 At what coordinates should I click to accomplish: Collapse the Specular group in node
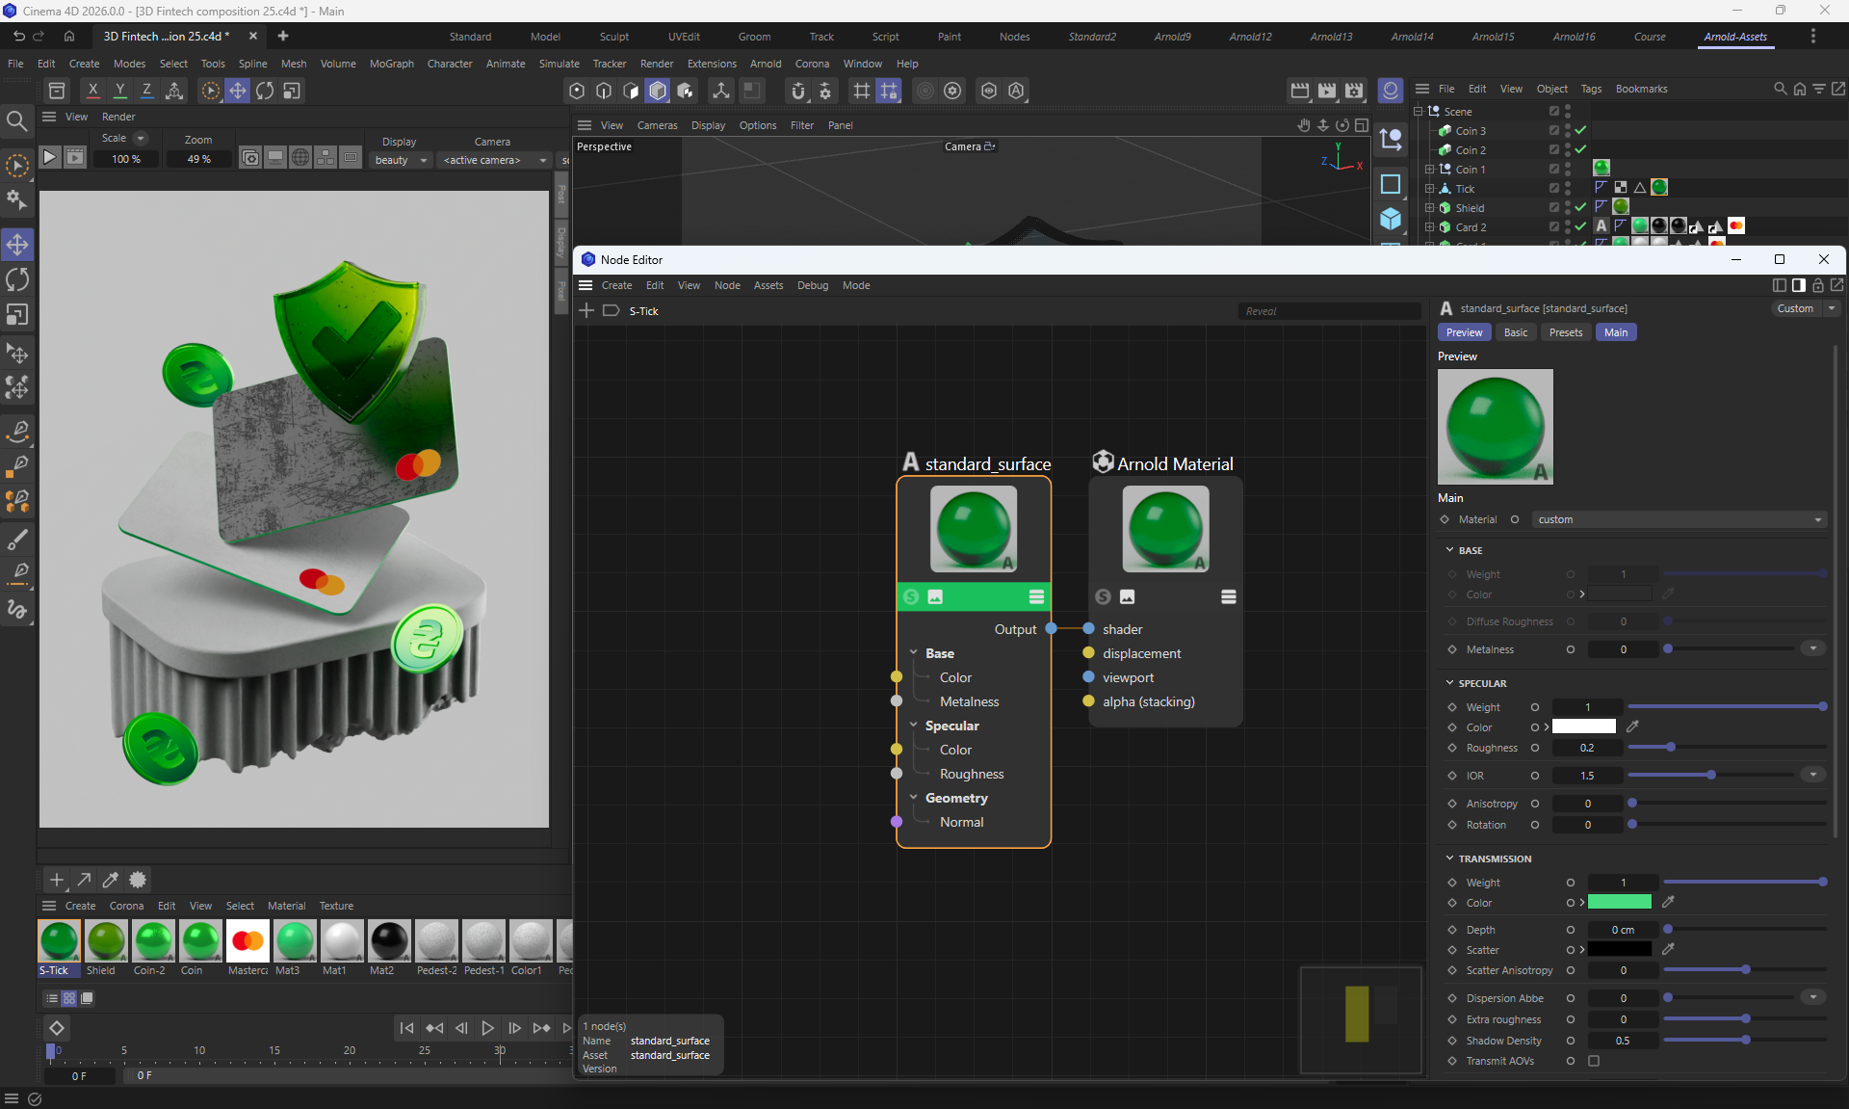pos(913,726)
